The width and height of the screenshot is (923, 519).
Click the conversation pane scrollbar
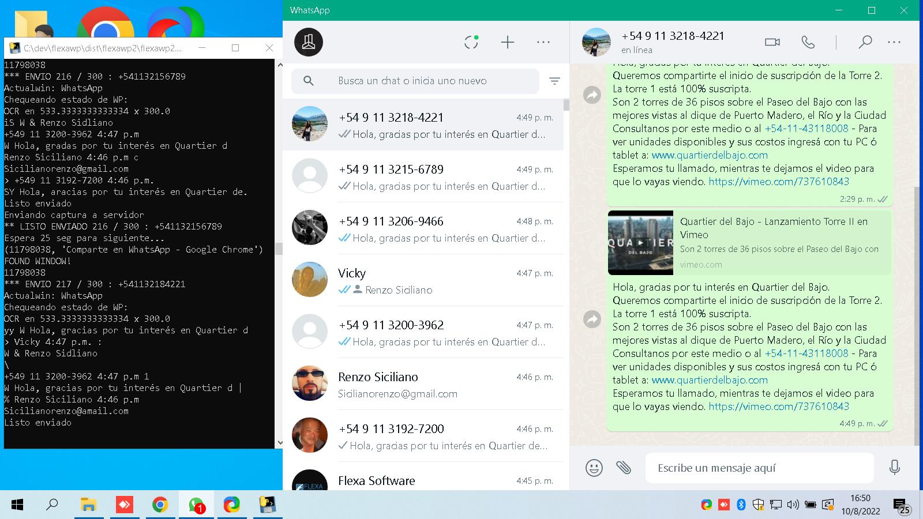[917, 316]
